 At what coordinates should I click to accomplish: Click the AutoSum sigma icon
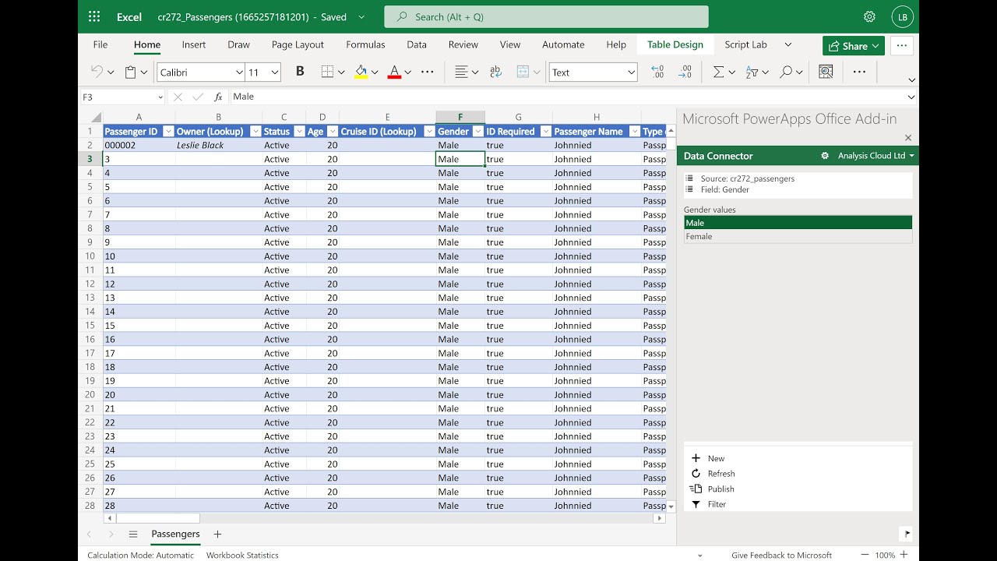click(718, 72)
